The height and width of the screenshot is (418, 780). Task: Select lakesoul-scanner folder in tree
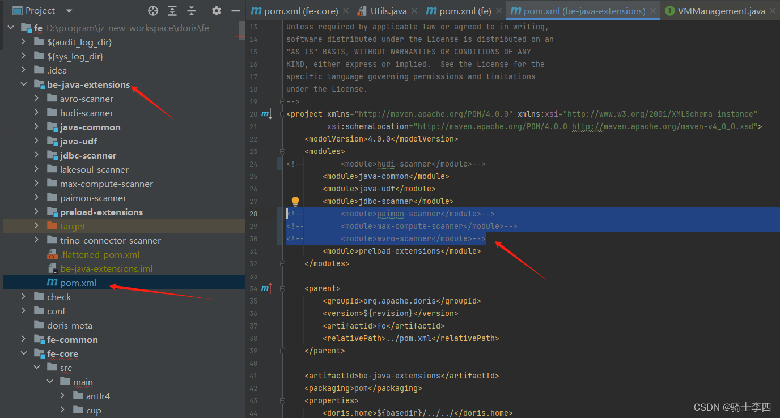94,169
